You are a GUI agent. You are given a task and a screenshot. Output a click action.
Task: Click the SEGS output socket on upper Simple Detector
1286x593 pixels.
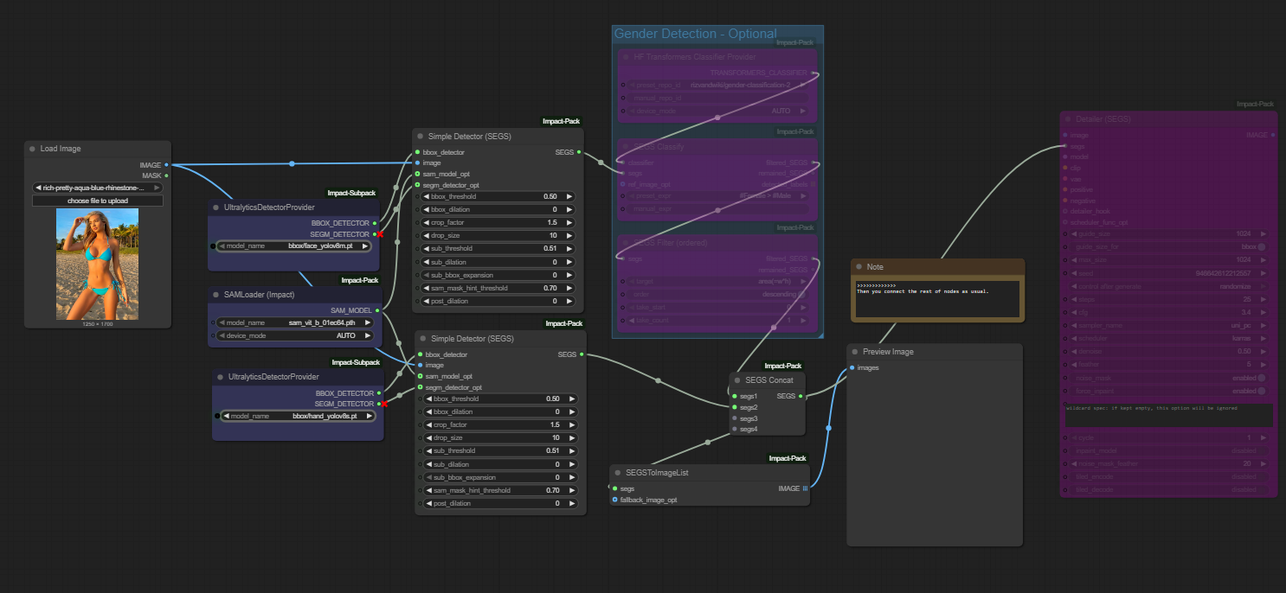pyautogui.click(x=579, y=152)
